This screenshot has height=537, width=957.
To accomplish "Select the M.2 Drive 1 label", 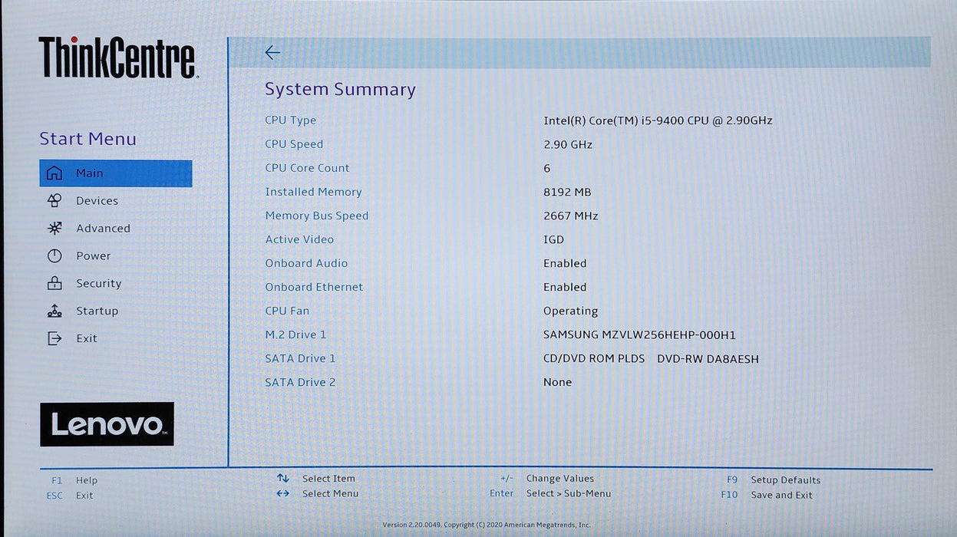I will (x=295, y=334).
